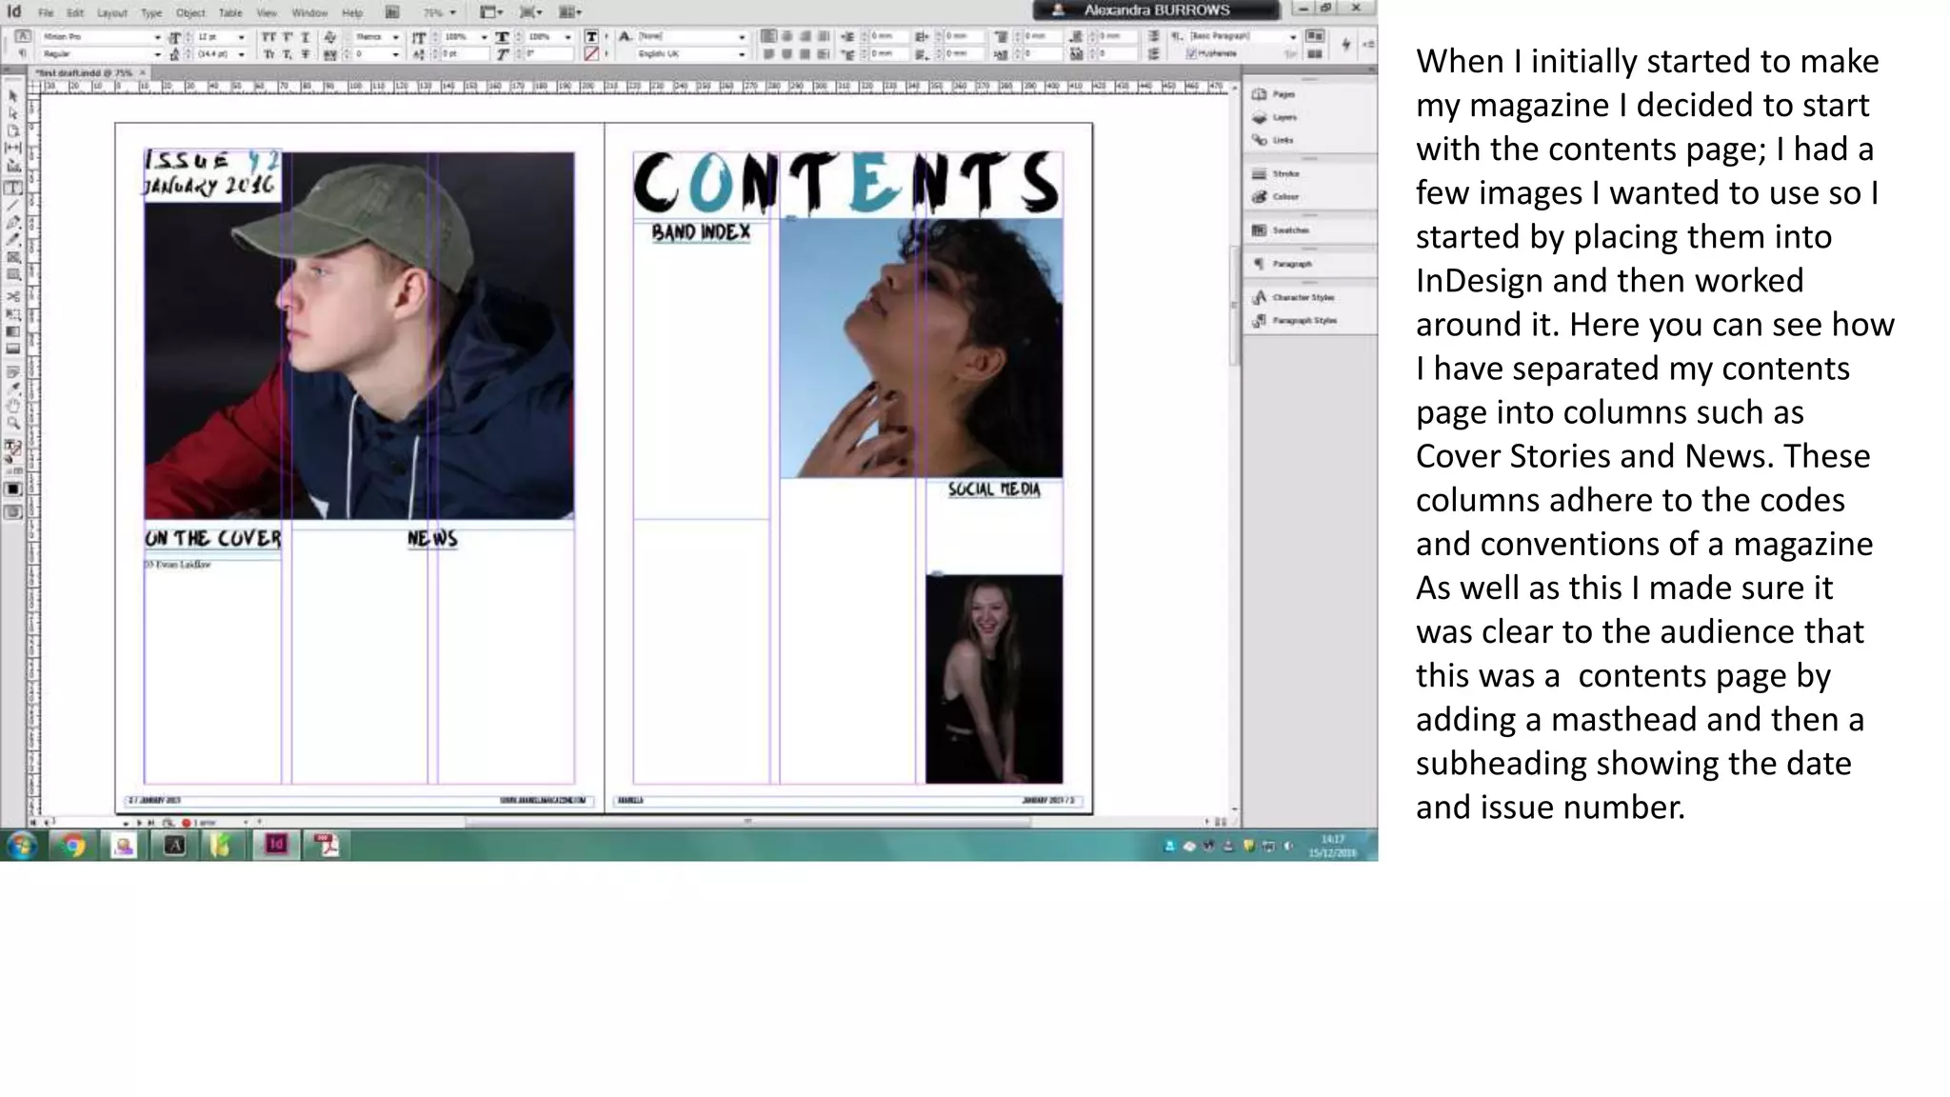Open the Object menu
The height and width of the screenshot is (1097, 1950).
[189, 13]
